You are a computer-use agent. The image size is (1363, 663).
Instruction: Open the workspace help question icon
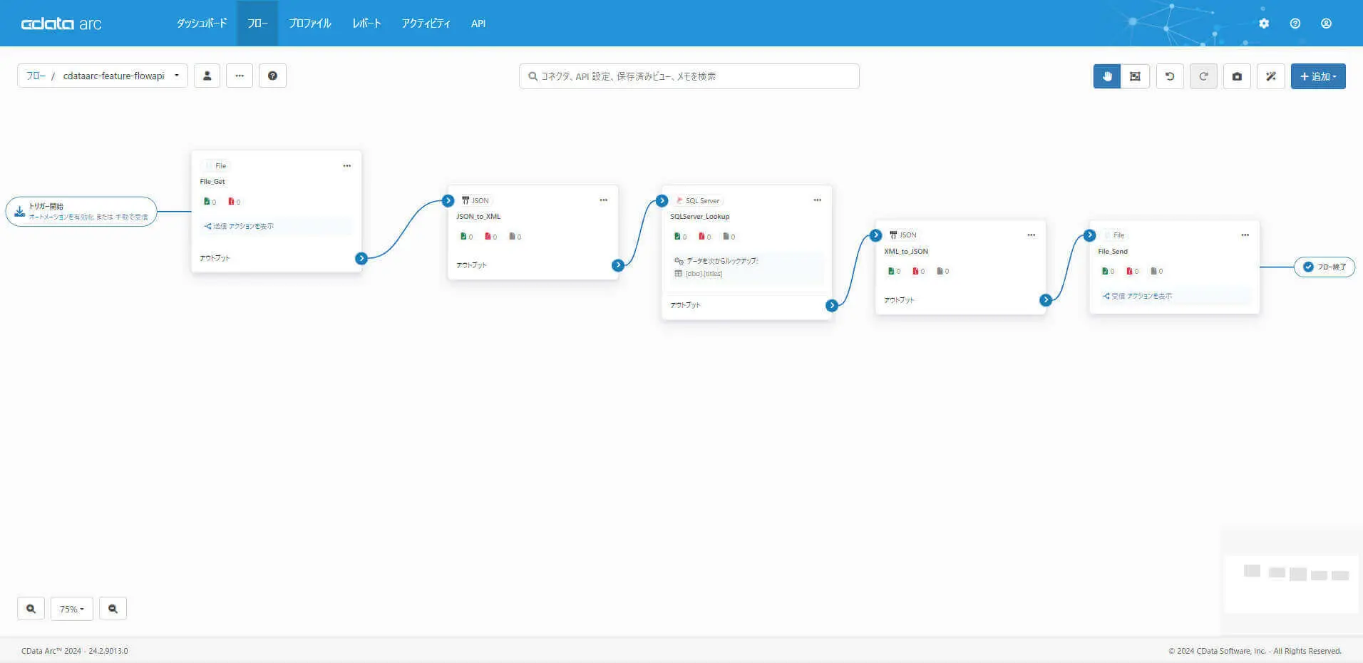coord(272,76)
